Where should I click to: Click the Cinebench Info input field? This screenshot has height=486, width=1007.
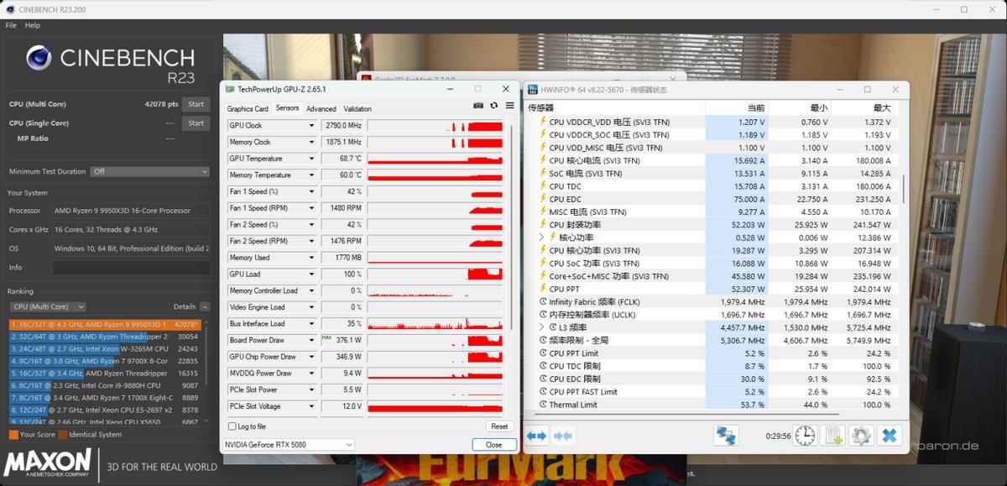pyautogui.click(x=131, y=268)
